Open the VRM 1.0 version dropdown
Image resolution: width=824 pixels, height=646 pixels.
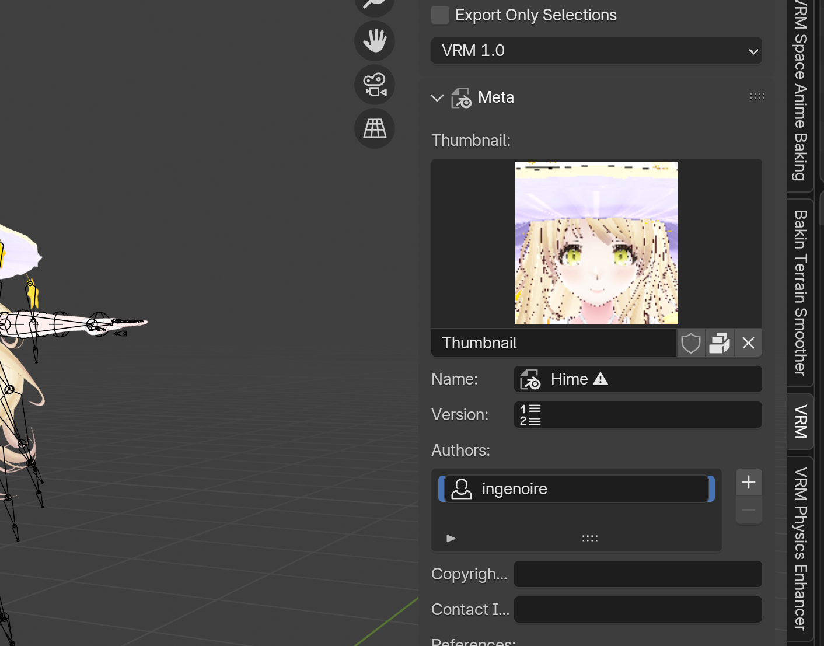pyautogui.click(x=596, y=51)
